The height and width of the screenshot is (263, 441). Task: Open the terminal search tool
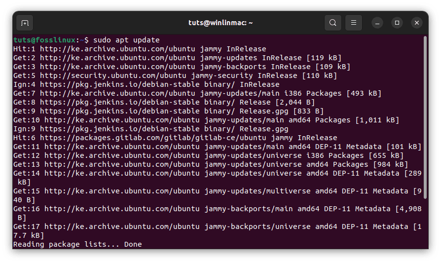coord(333,23)
